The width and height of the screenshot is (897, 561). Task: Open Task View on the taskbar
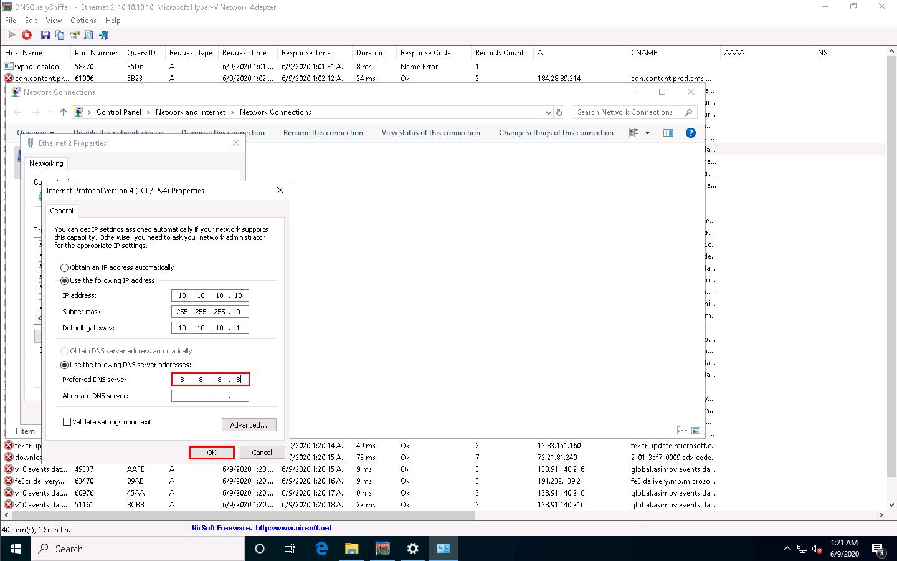click(290, 549)
